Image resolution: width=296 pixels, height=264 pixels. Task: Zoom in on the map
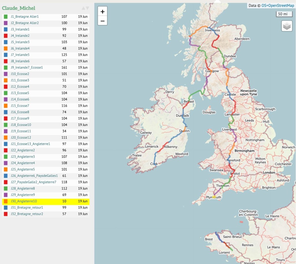(102, 12)
